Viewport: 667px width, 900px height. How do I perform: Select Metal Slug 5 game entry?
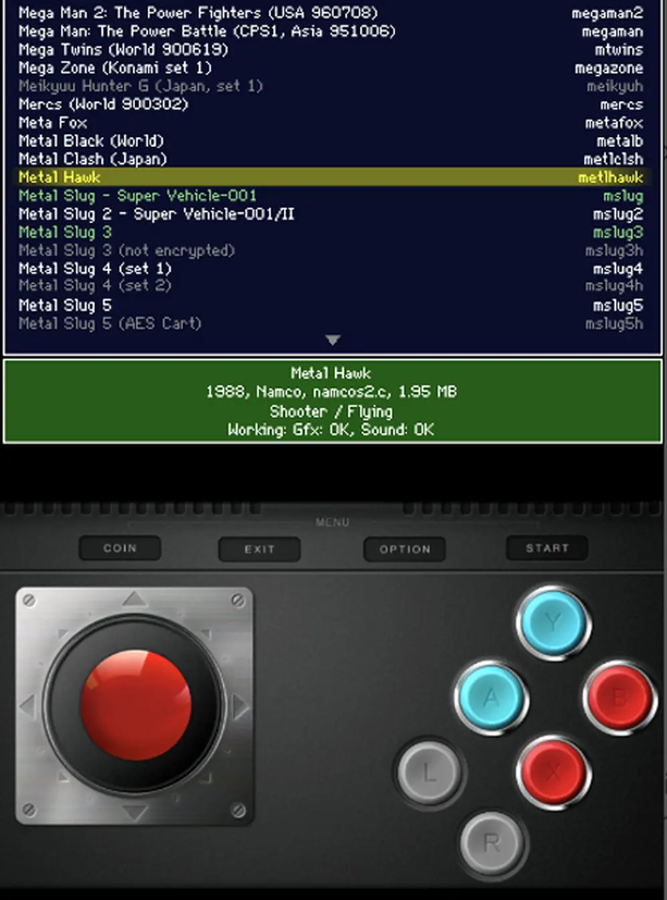[x=331, y=305]
